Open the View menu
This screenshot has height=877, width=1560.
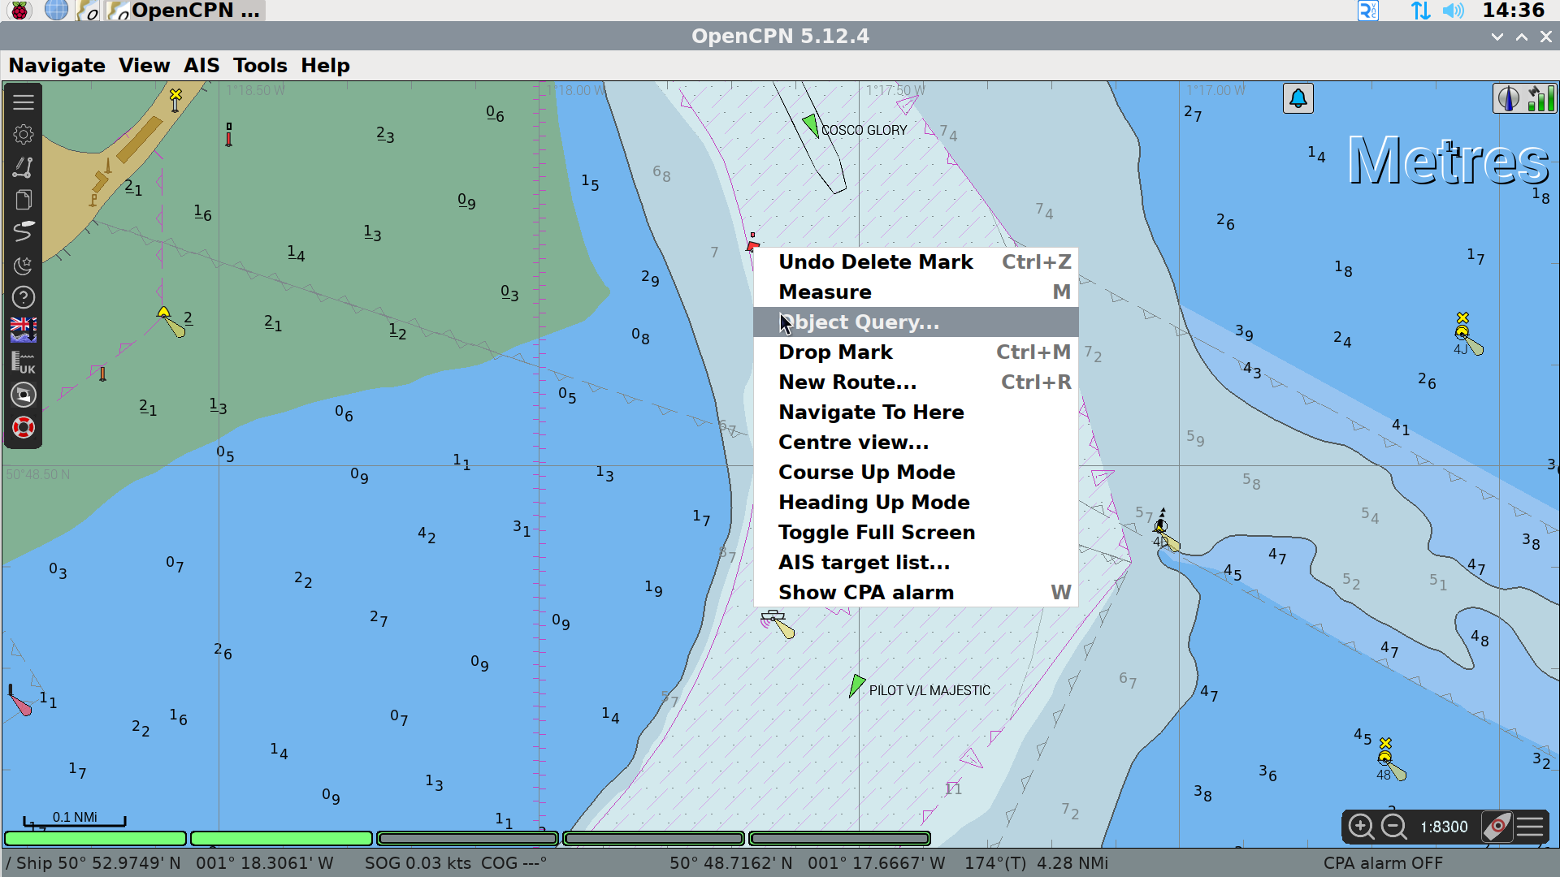point(144,66)
